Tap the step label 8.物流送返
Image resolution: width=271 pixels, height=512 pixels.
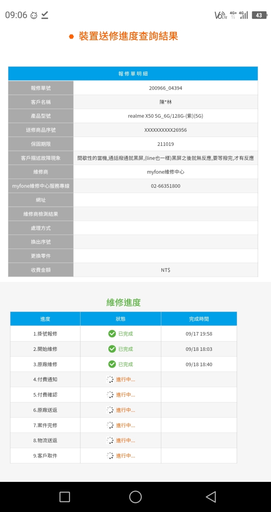coord(45,440)
